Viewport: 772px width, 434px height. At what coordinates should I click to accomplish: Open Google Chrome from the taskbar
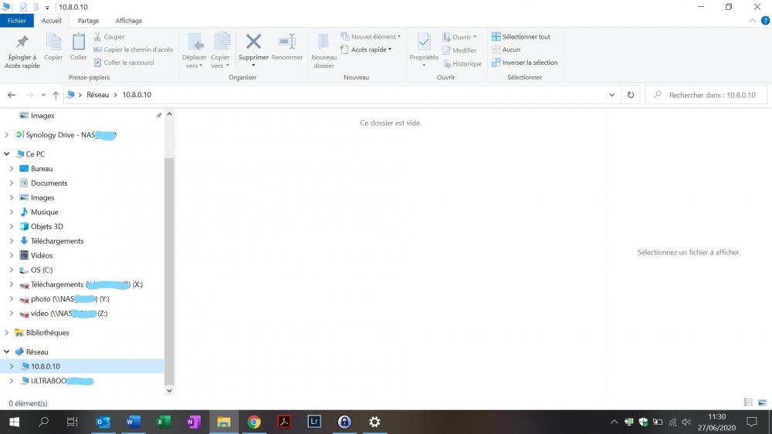coord(254,422)
